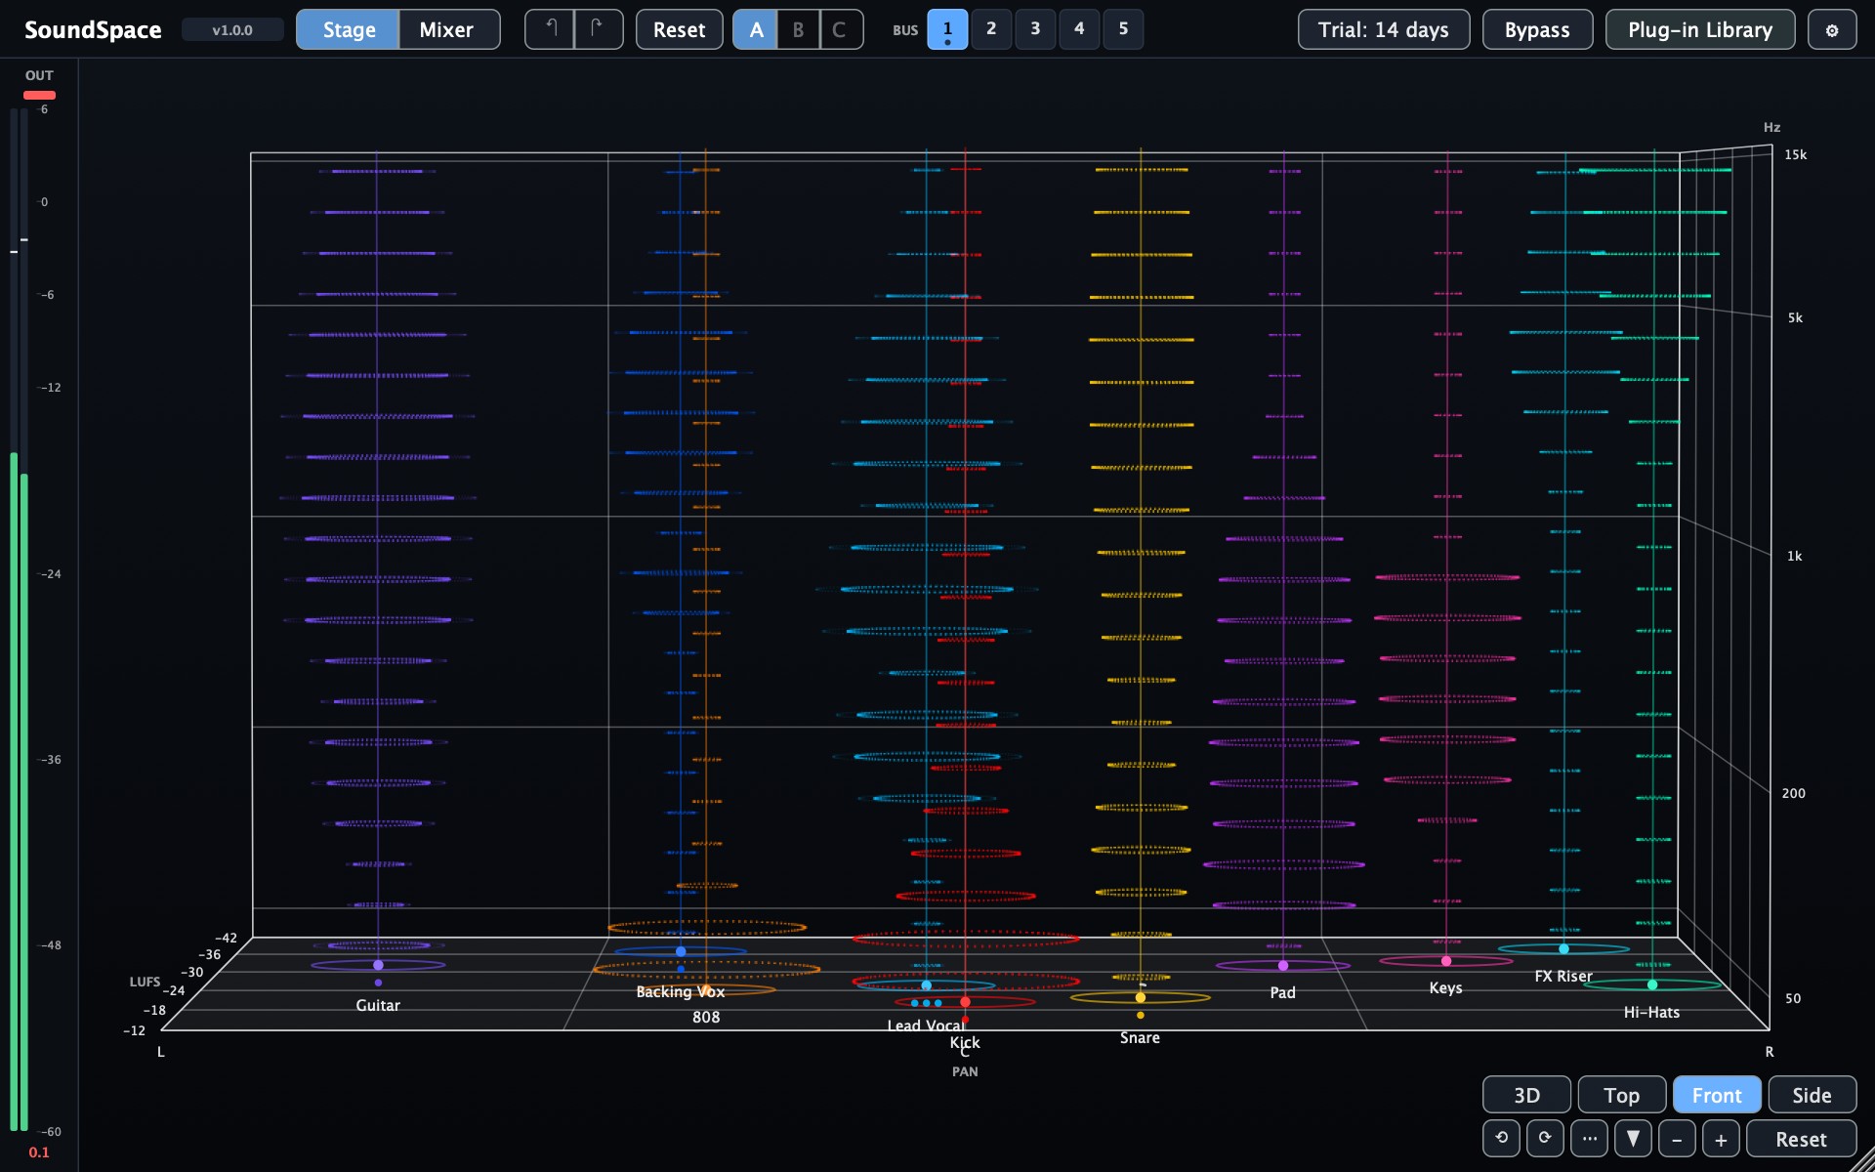Open the Mixer view tab
Viewport: 1875px width, 1172px height.
[447, 29]
